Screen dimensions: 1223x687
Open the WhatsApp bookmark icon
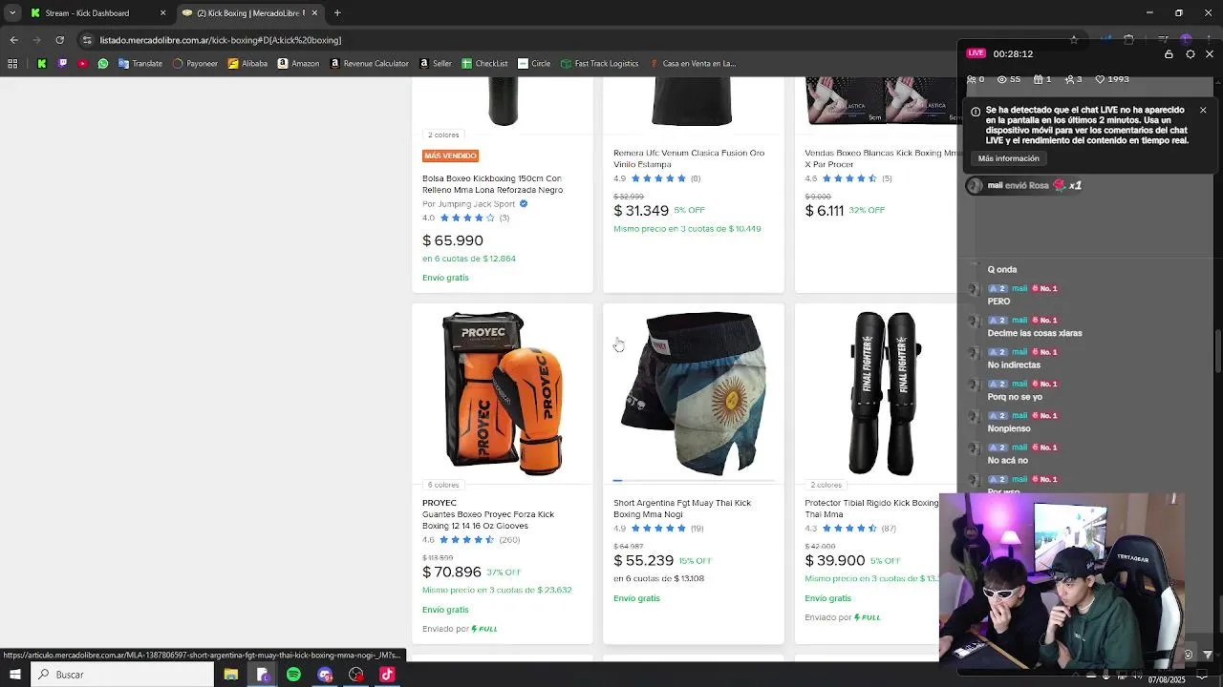point(103,63)
